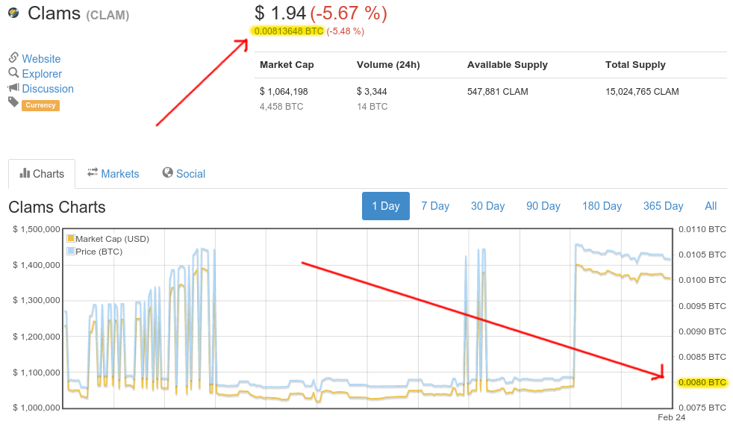The height and width of the screenshot is (427, 733).
Task: Click the Total Supply column header
Action: (635, 65)
